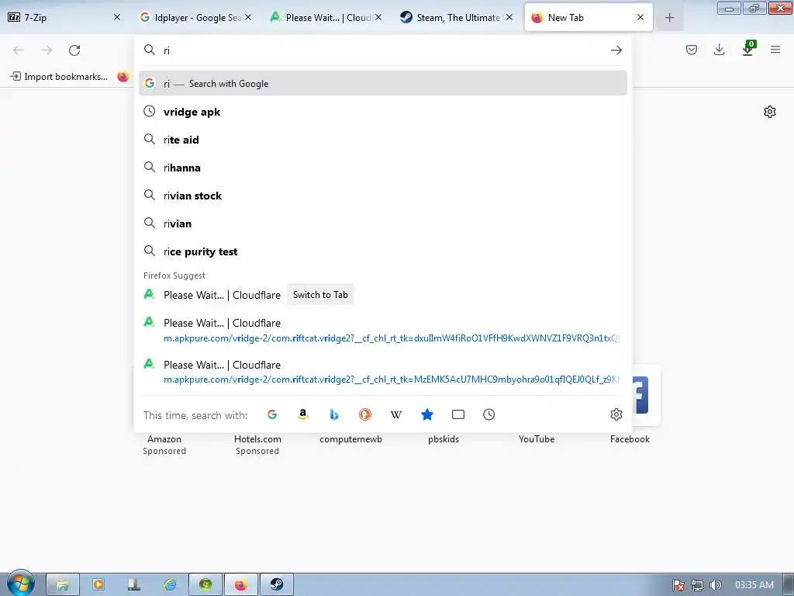Open the Downloads toolbar icon
This screenshot has height=596, width=794.
pos(719,50)
